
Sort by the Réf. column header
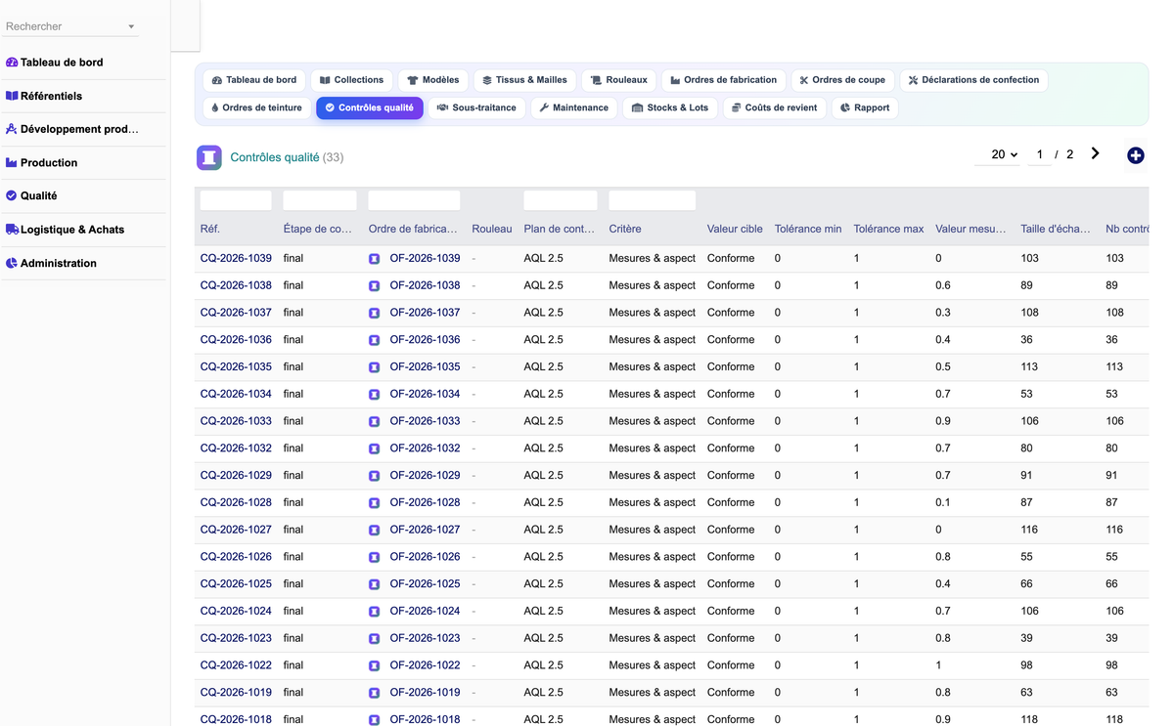pyautogui.click(x=209, y=229)
